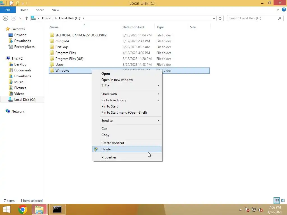Choose Open in new window

pos(127,80)
